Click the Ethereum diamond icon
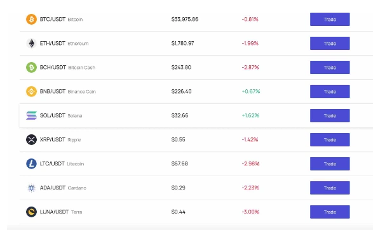373x230 pixels. point(31,43)
